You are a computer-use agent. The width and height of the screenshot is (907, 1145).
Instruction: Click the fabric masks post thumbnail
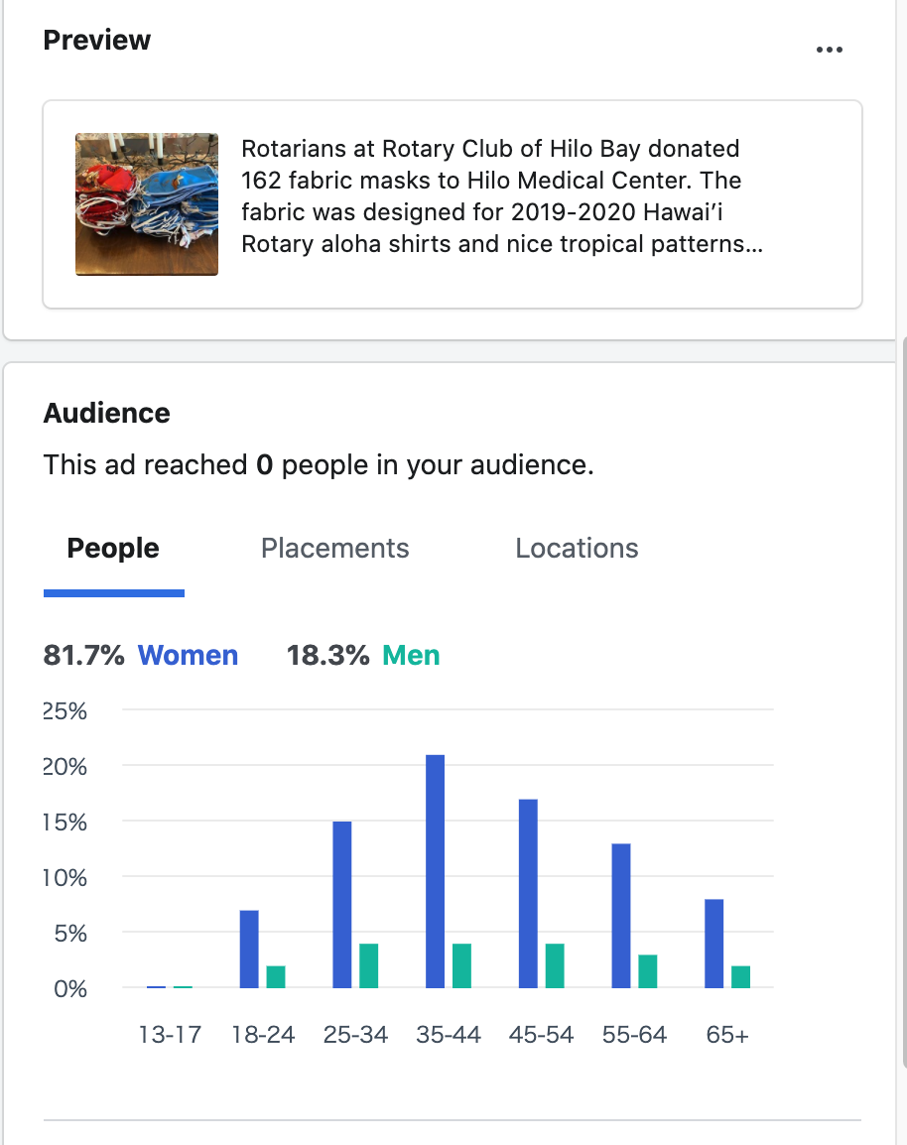coord(147,203)
